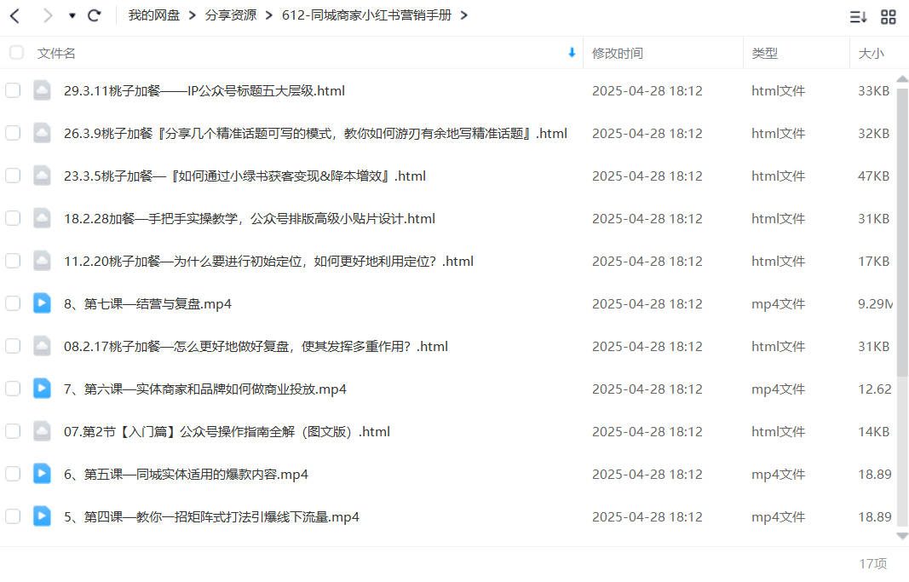Screen dimensions: 909x582
Task: Expand chevron after 612-同城商家小红书营销手册
Action: point(463,15)
